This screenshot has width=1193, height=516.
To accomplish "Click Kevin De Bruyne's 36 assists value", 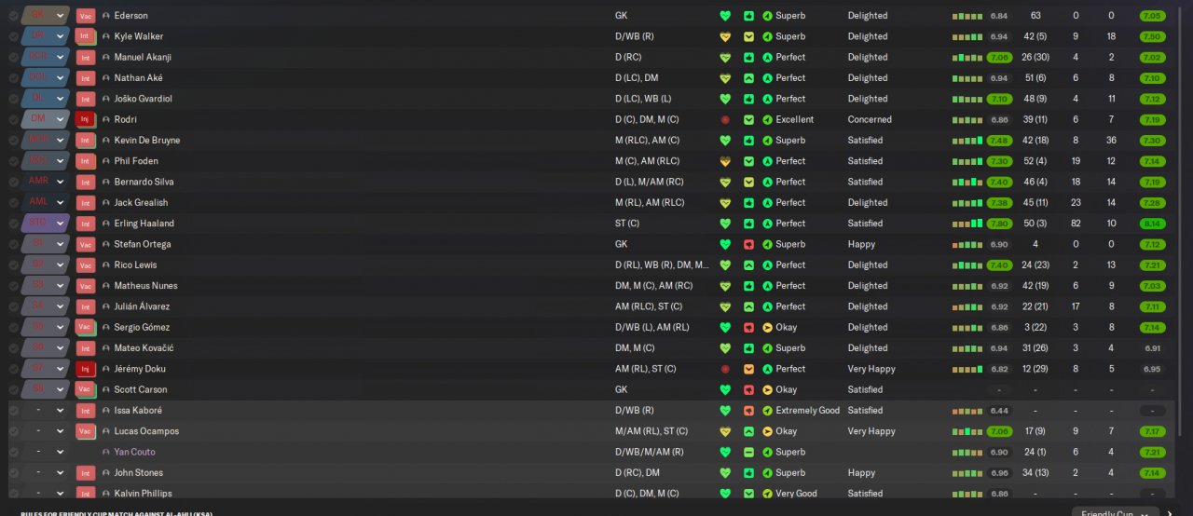I will 1111,141.
